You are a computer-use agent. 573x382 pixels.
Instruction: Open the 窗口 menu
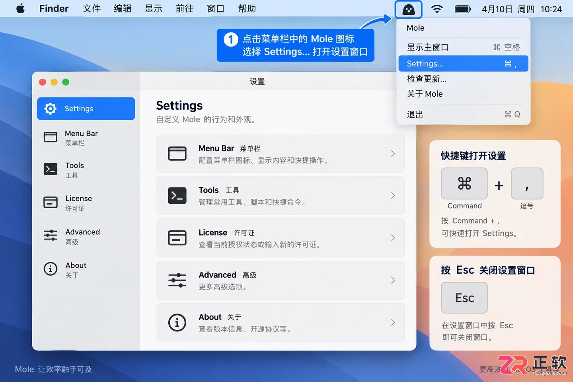click(216, 9)
